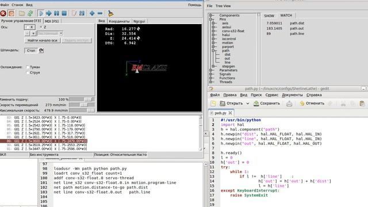Zoom in with the blue plus icon

pos(92,13)
